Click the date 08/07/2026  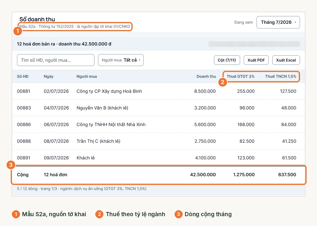(x=56, y=141)
